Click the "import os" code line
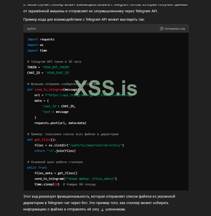Viewport: 211px width, 216px height. click(x=35, y=45)
